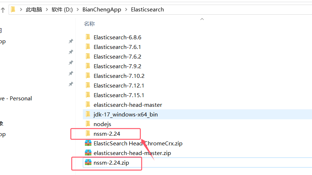Click the folder icon in address bar
The image size is (312, 175).
pos(13,9)
